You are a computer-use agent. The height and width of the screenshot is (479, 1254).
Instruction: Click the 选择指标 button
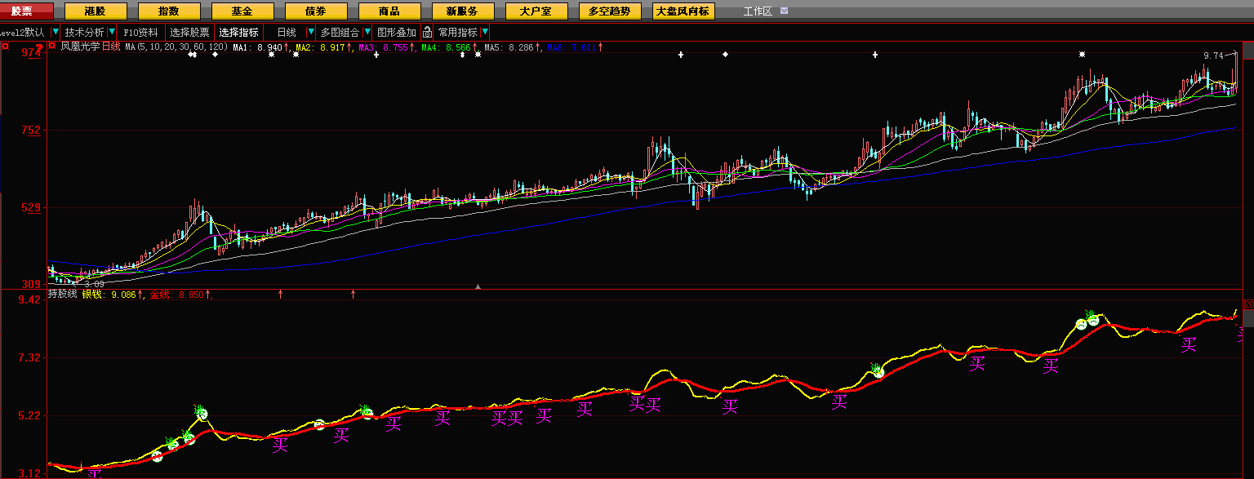tap(238, 33)
